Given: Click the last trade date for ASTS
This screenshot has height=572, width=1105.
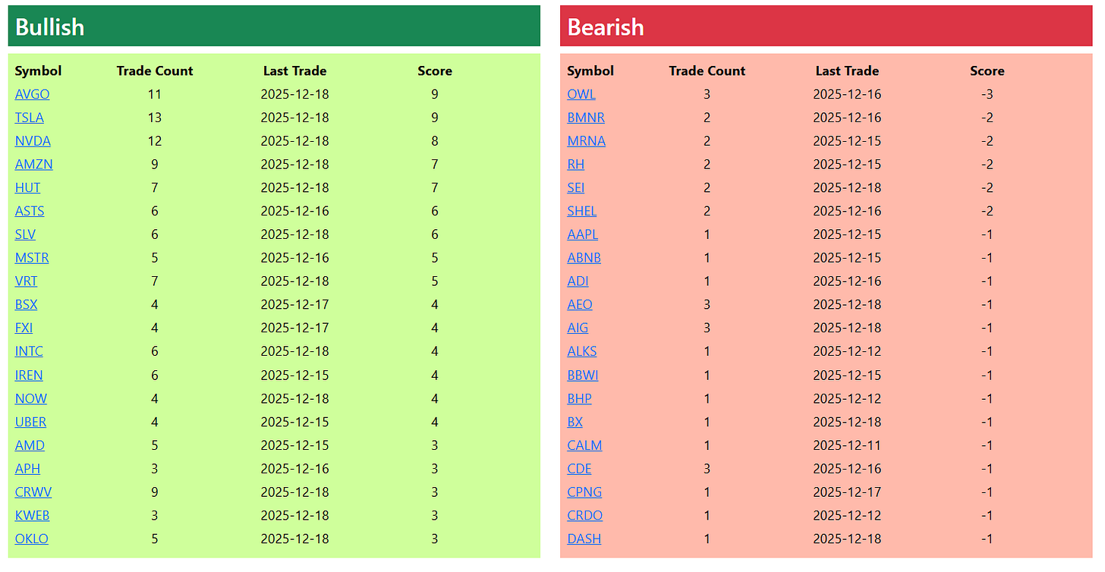Looking at the screenshot, I should 294,212.
